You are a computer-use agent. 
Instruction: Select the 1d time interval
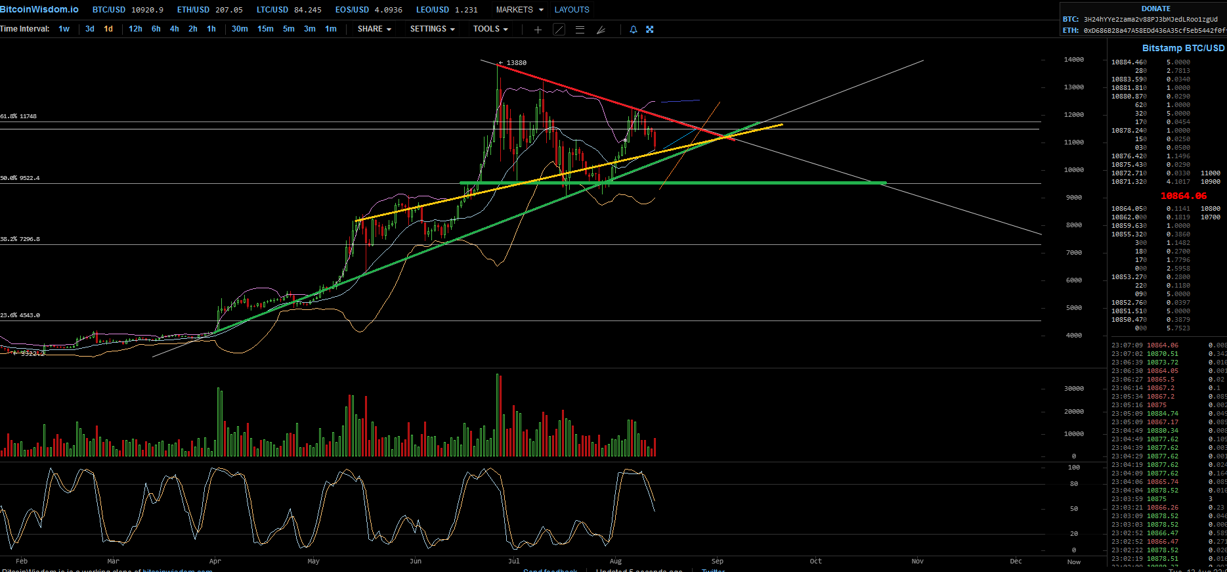[108, 29]
